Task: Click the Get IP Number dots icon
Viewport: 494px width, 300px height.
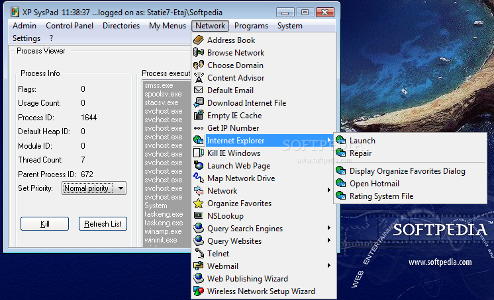Action: [x=199, y=128]
